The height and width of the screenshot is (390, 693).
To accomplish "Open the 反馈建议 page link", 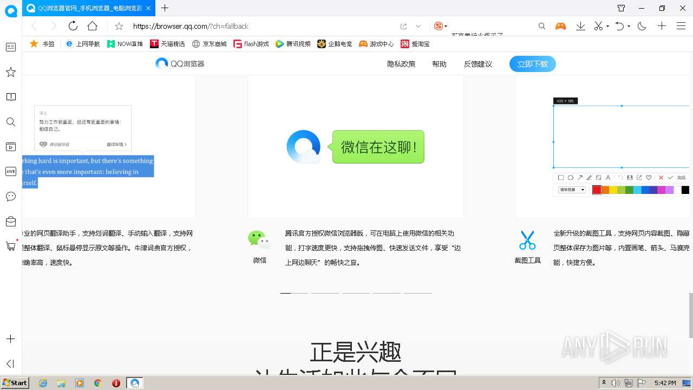I will (x=478, y=64).
